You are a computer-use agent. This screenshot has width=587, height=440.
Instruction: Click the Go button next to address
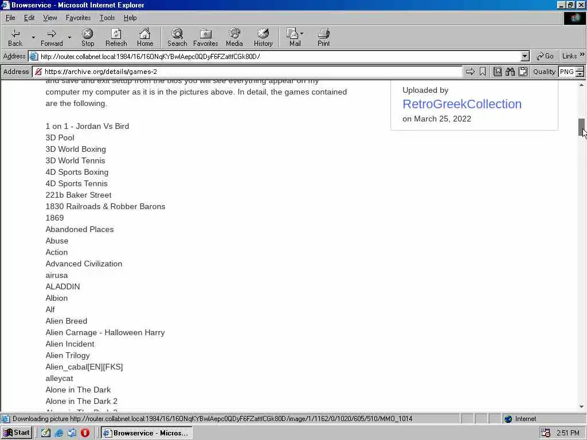[545, 56]
